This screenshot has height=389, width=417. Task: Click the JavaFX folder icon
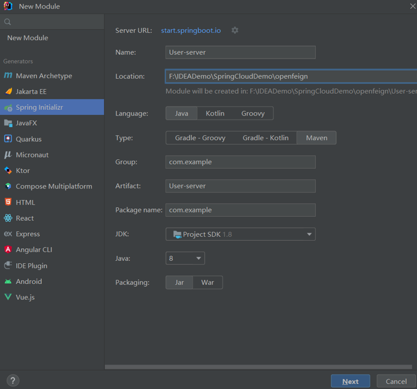(x=8, y=123)
